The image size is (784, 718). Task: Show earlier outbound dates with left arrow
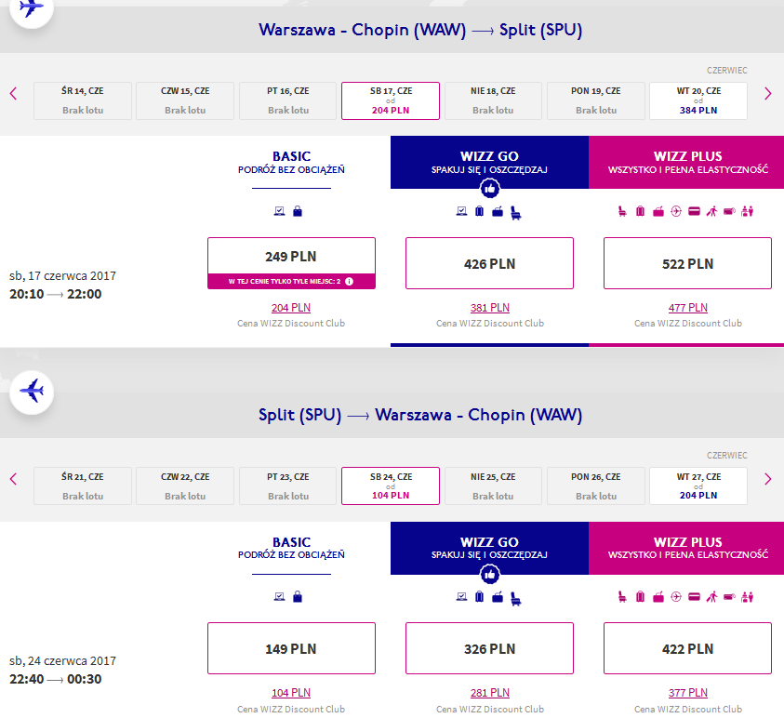pyautogui.click(x=14, y=94)
